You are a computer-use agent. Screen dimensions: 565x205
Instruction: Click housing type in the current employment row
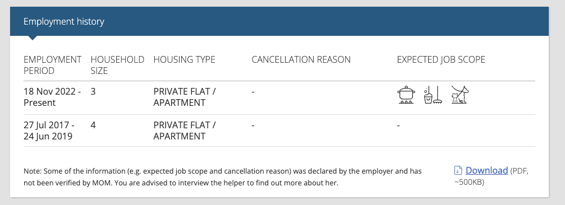[185, 97]
